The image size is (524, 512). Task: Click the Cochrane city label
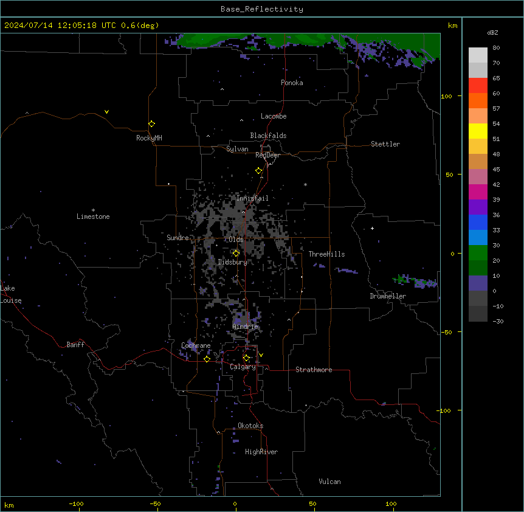[196, 345]
